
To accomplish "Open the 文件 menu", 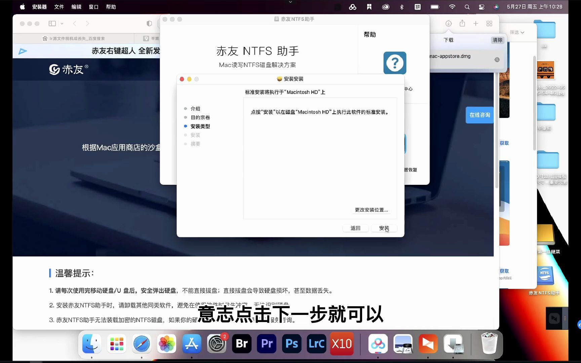I will coord(59,7).
